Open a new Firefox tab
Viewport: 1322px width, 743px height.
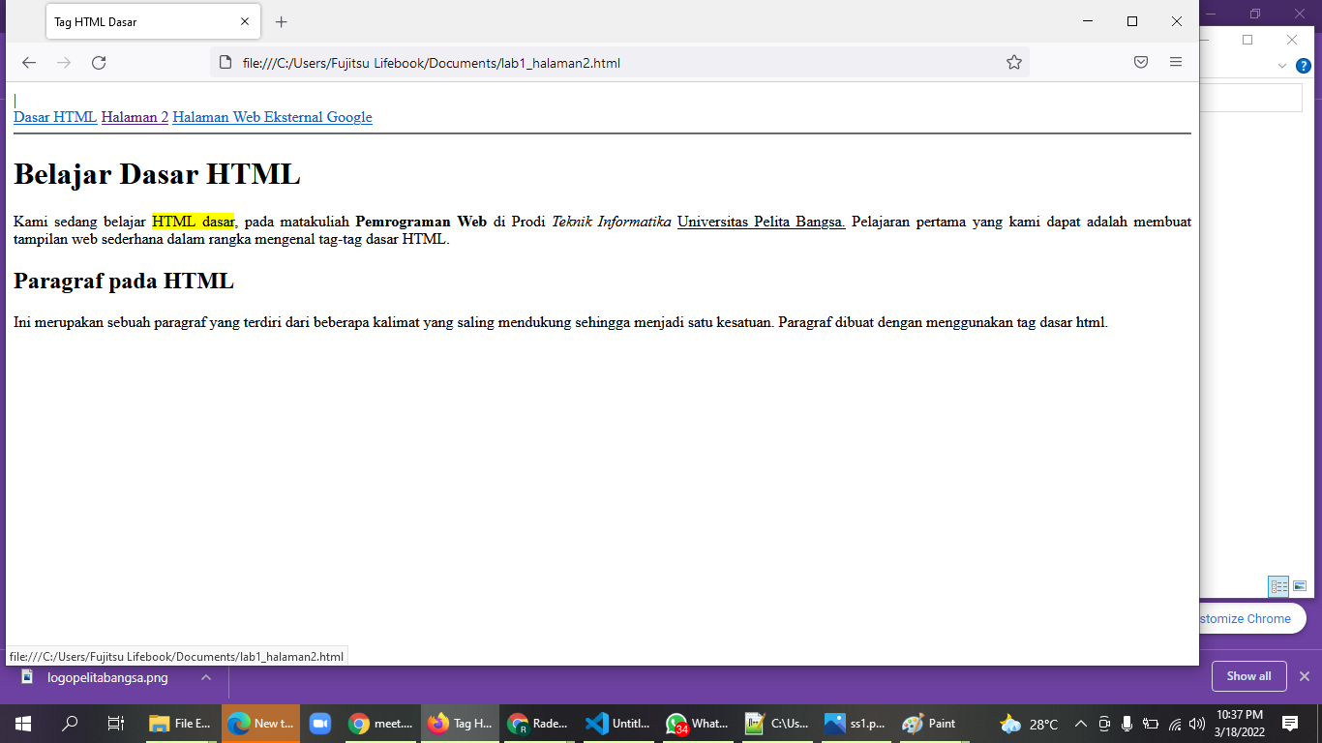(281, 21)
